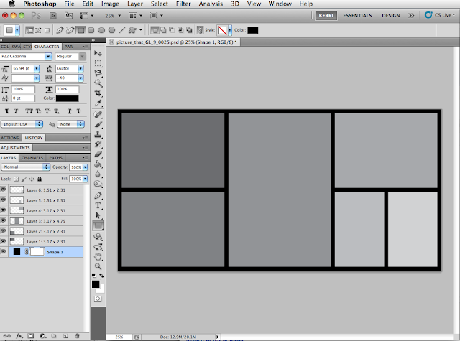Select the Move tool
Screen dimensions: 460x341
click(x=98, y=54)
